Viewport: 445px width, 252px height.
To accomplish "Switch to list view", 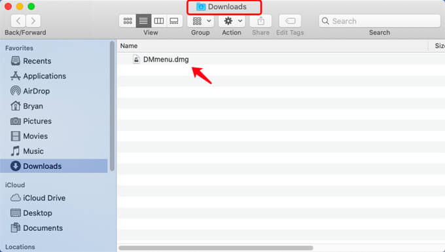I will (x=143, y=21).
